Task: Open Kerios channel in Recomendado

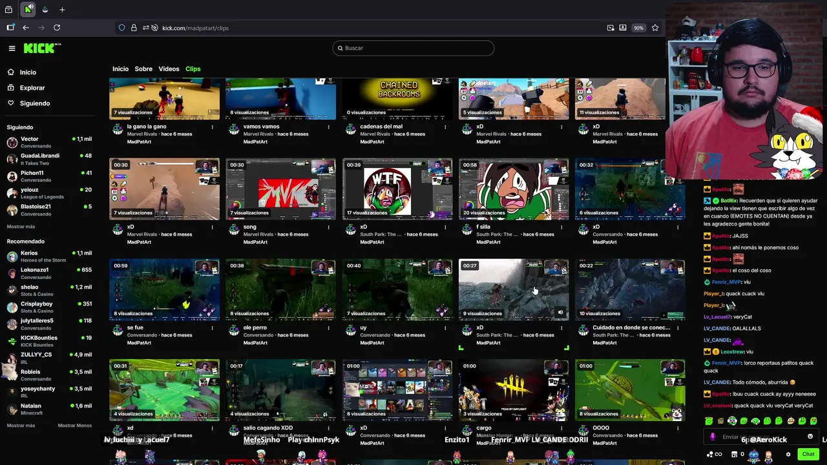Action: (49, 256)
